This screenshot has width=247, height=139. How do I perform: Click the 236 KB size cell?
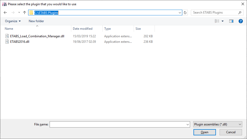coord(148,42)
